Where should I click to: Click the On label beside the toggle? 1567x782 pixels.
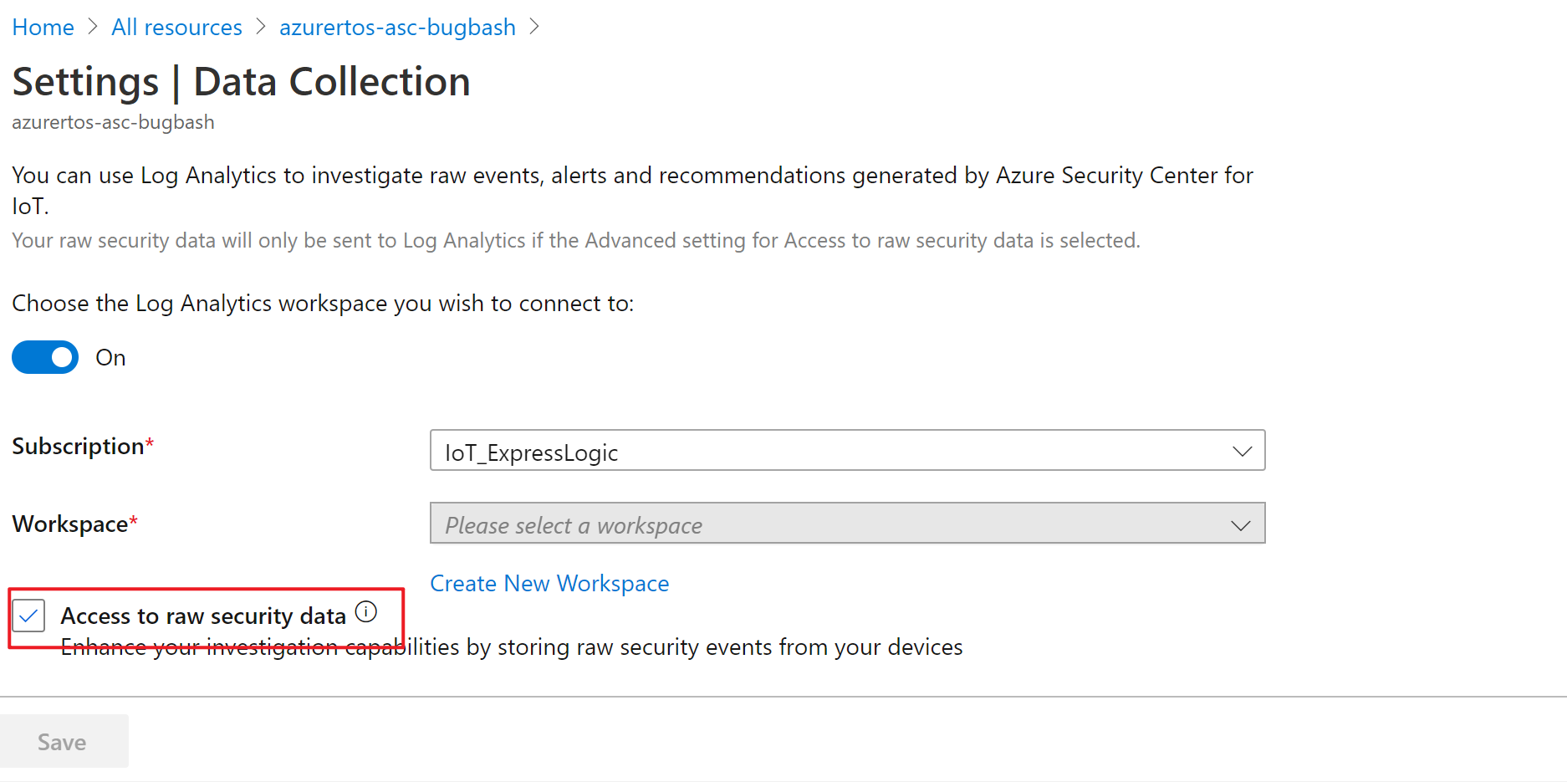[x=110, y=358]
